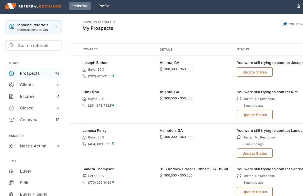Update Status for Lamesa Perry

pos(255,153)
